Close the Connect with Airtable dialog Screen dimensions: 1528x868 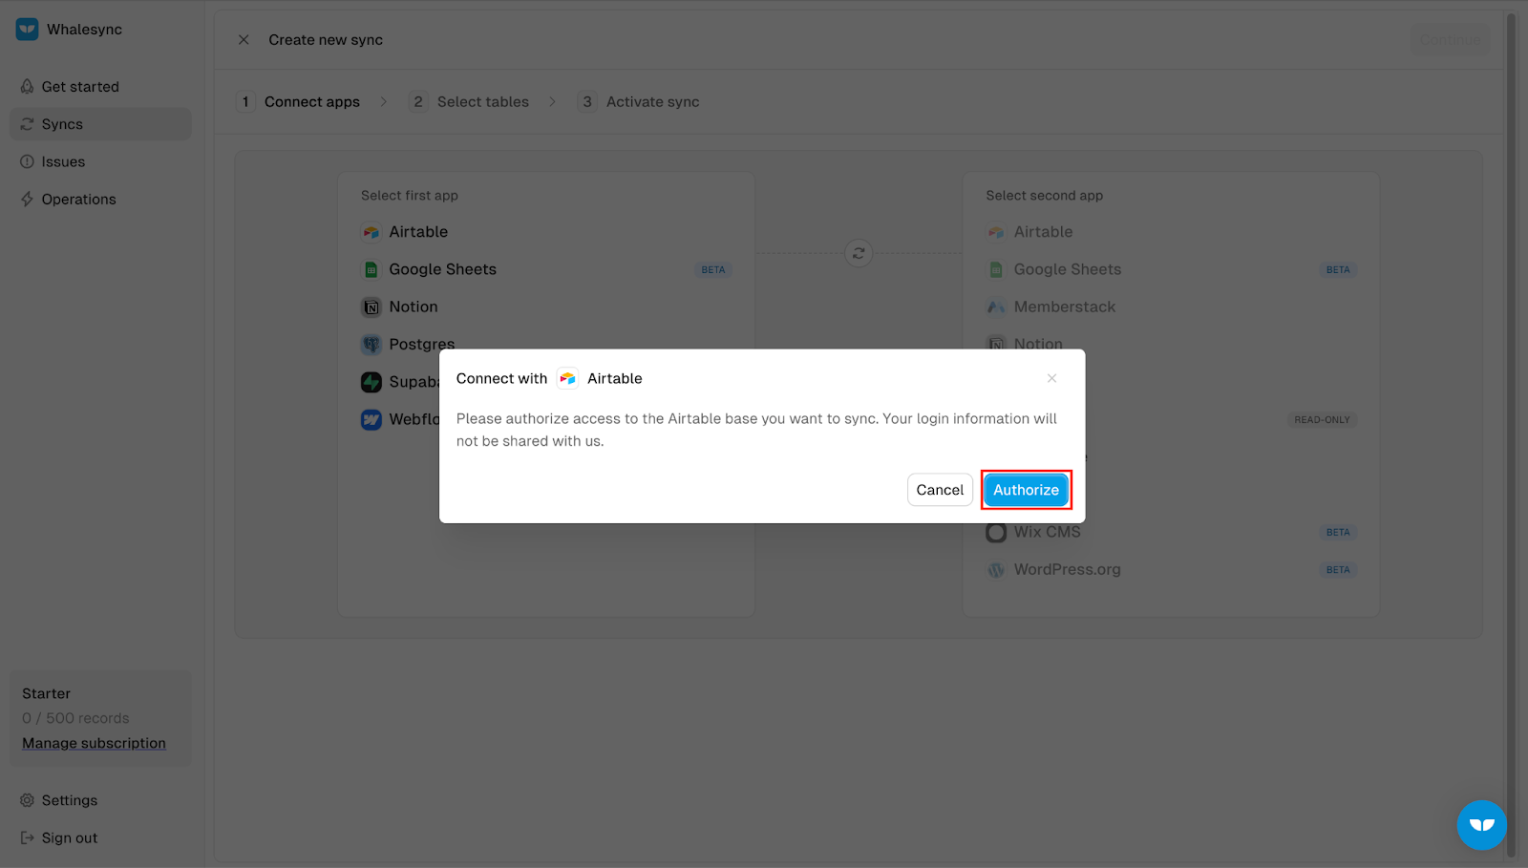click(x=1051, y=378)
